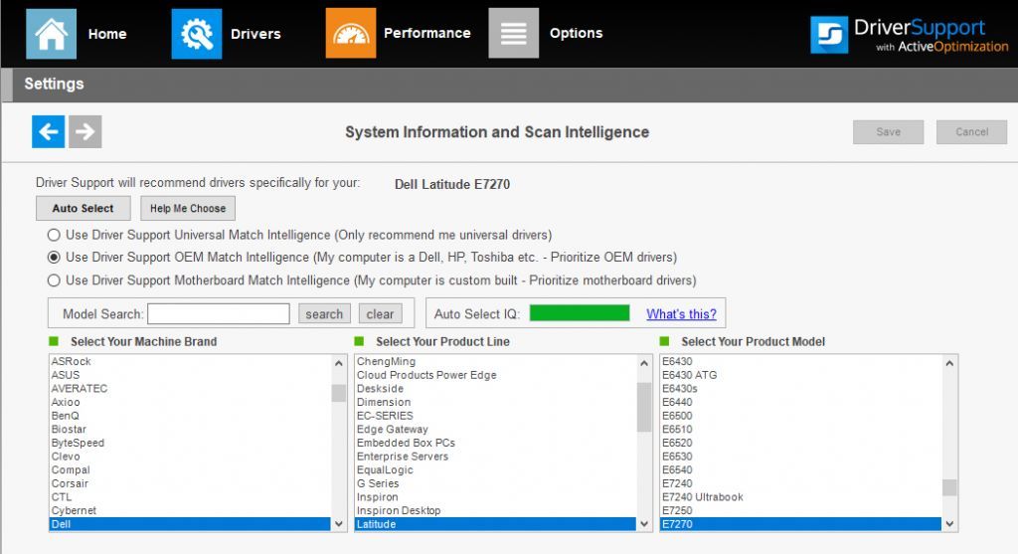Select E7250 product model
1018x554 pixels.
[x=800, y=510]
